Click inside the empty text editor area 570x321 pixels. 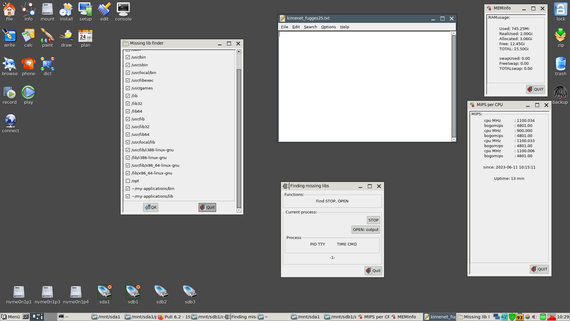click(x=365, y=86)
